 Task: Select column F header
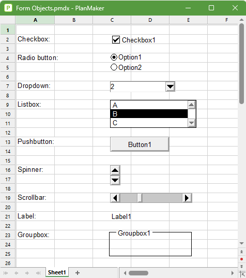(x=223, y=20)
